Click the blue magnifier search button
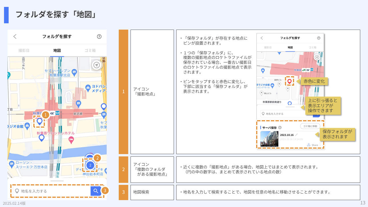 pos(96,191)
